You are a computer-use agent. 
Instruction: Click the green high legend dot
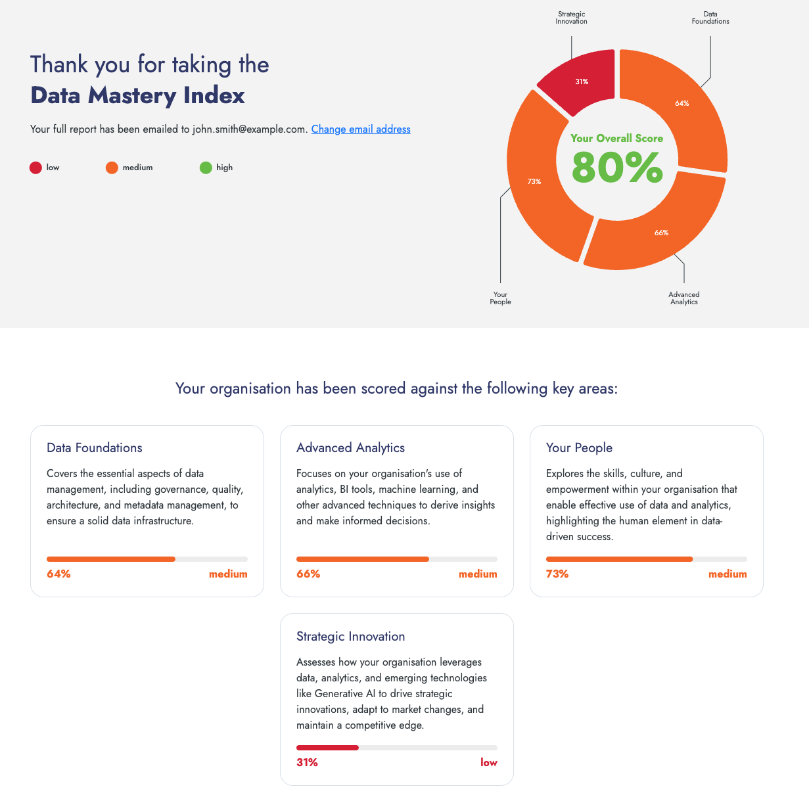(x=206, y=168)
